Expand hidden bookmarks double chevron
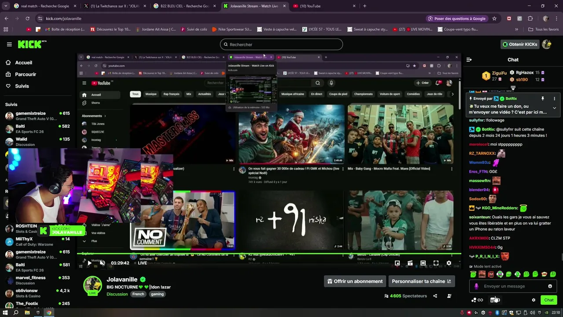 (516, 29)
